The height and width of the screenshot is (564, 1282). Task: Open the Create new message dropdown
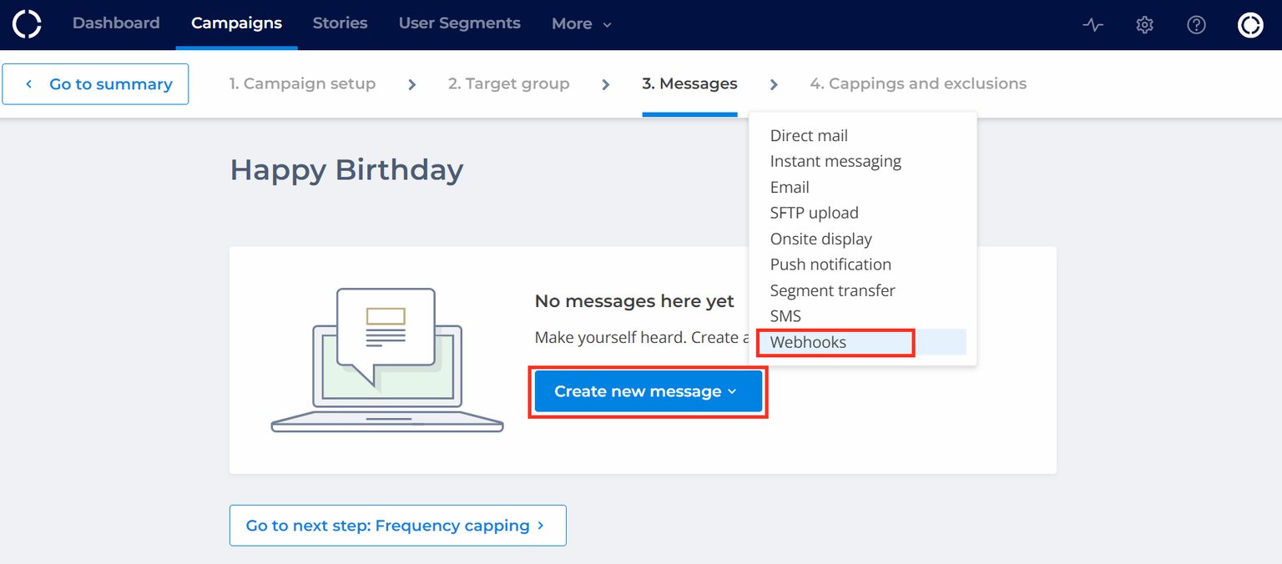pyautogui.click(x=649, y=391)
